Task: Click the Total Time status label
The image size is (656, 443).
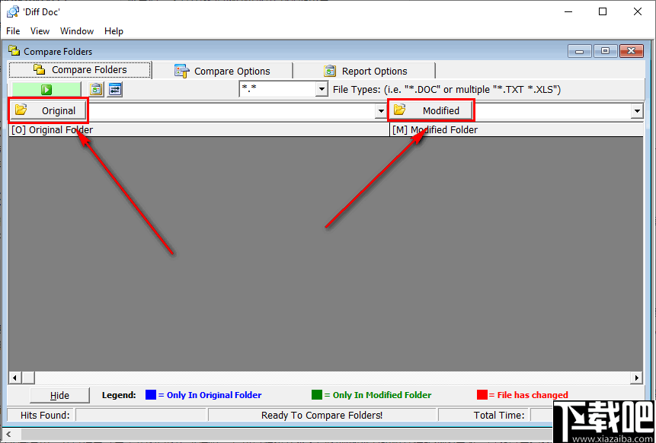Action: tap(499, 416)
